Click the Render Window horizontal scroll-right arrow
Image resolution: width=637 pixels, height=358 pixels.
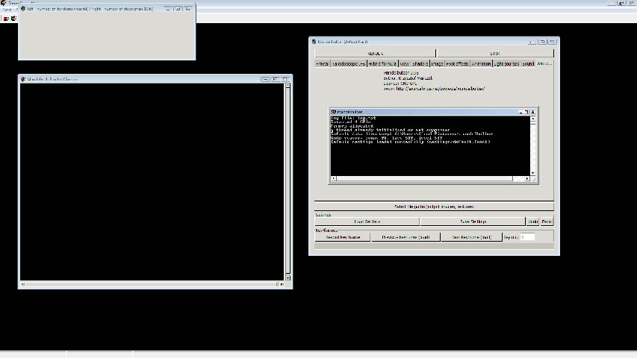[x=282, y=284]
